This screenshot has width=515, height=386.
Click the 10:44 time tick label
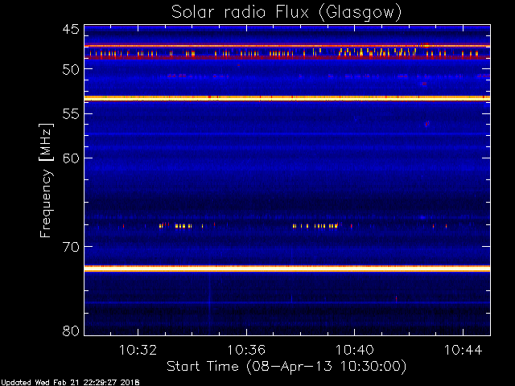click(463, 350)
